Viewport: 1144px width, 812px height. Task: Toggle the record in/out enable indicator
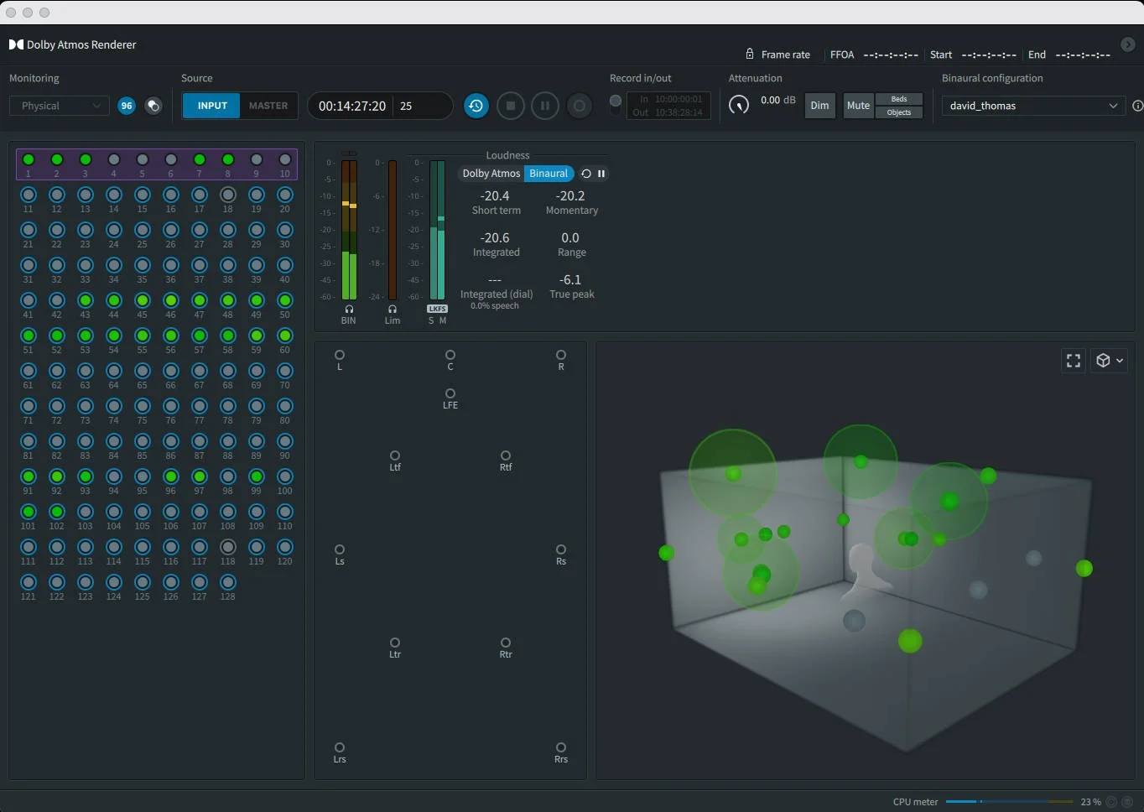616,101
